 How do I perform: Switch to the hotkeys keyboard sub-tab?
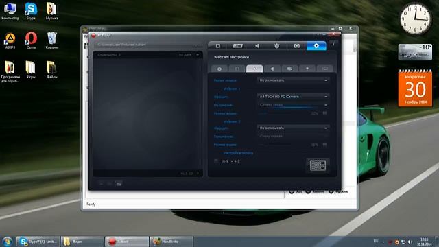coord(324,69)
